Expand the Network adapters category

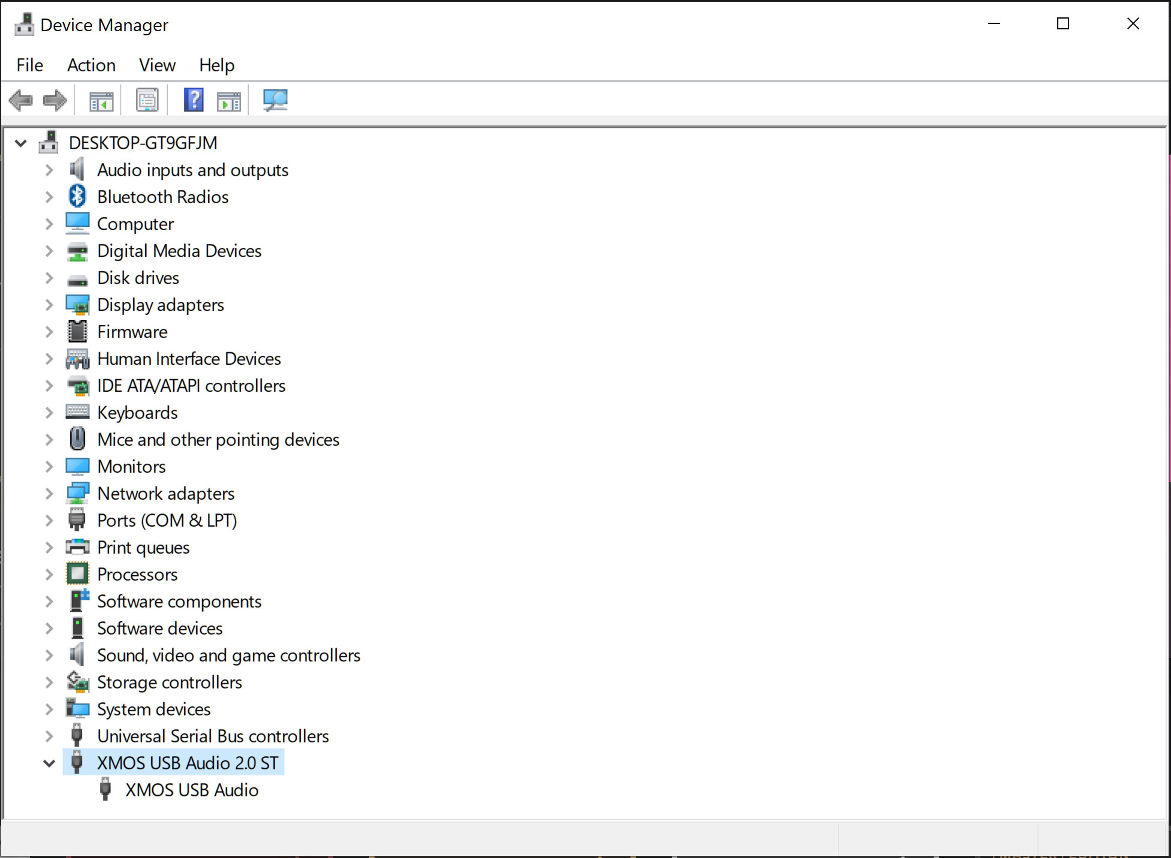click(49, 494)
